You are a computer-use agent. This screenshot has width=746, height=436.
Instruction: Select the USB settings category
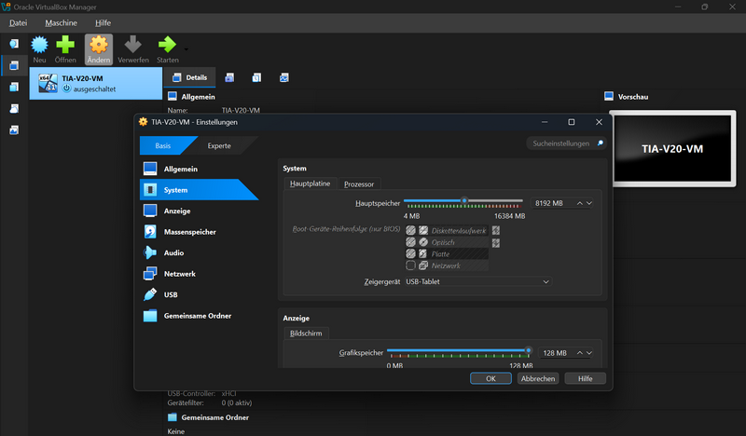(171, 294)
